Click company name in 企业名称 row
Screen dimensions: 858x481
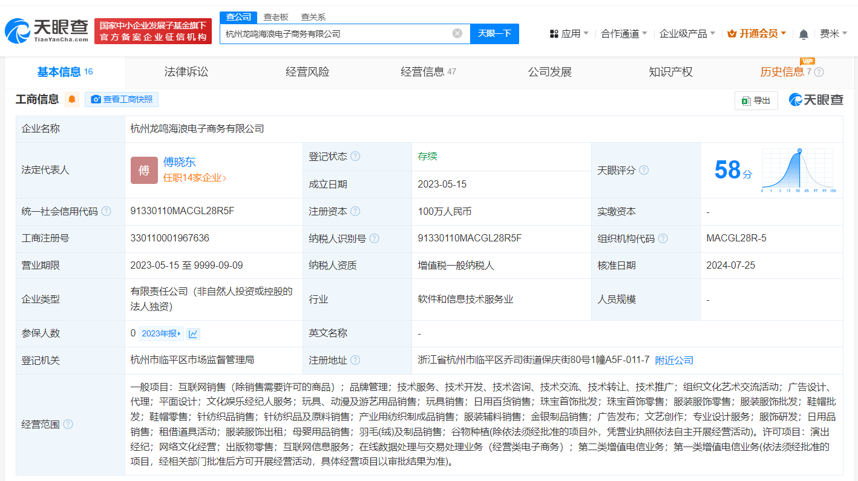tap(197, 129)
